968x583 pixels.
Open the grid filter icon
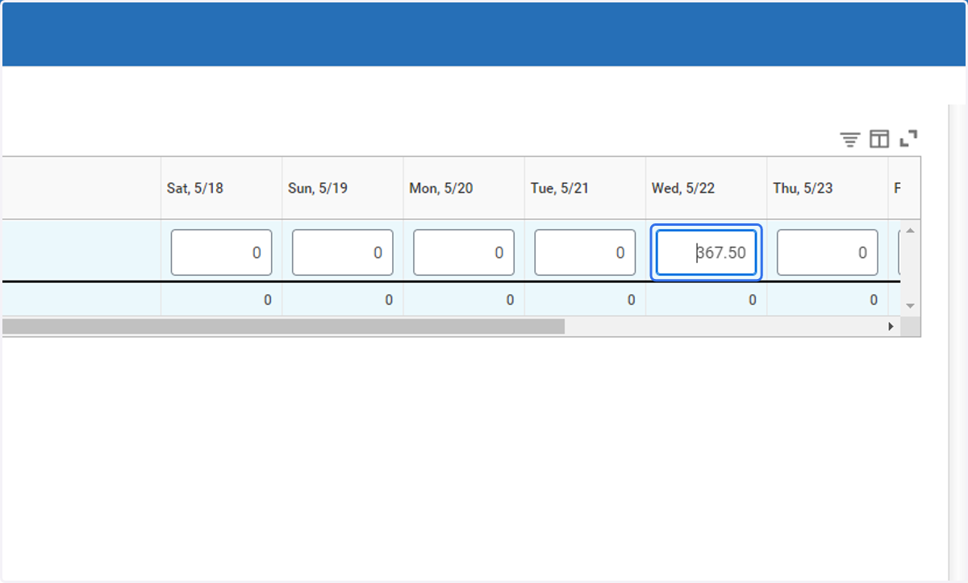(849, 140)
